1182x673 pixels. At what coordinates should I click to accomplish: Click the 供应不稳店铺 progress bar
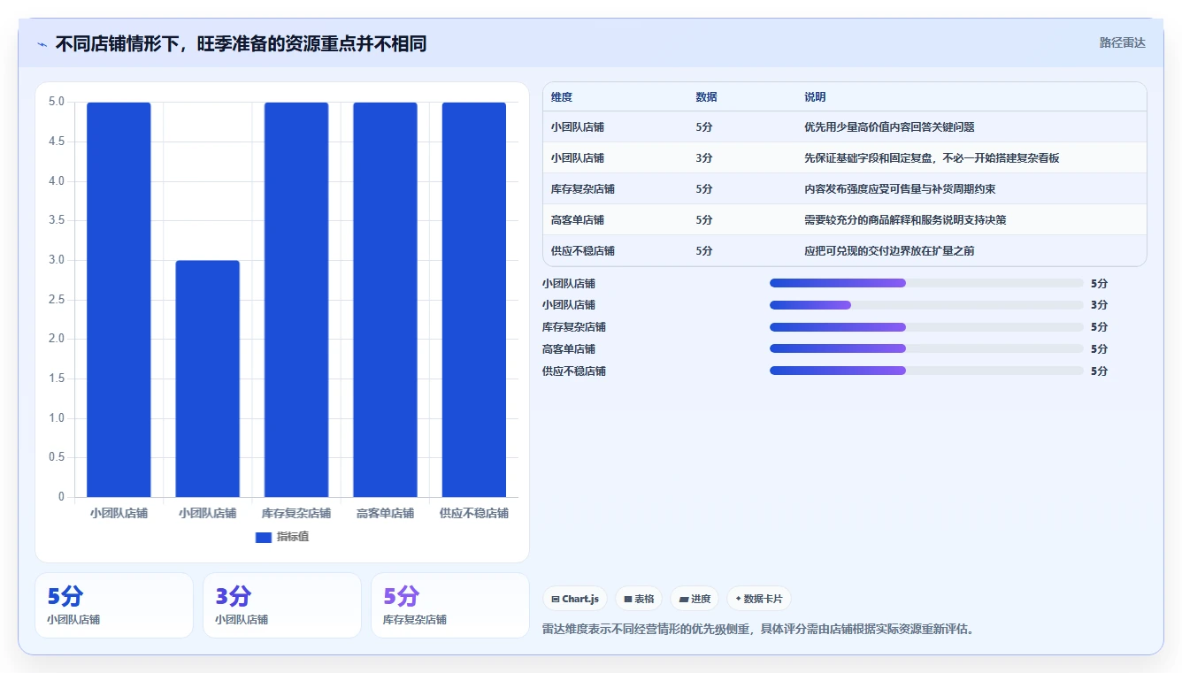[926, 371]
